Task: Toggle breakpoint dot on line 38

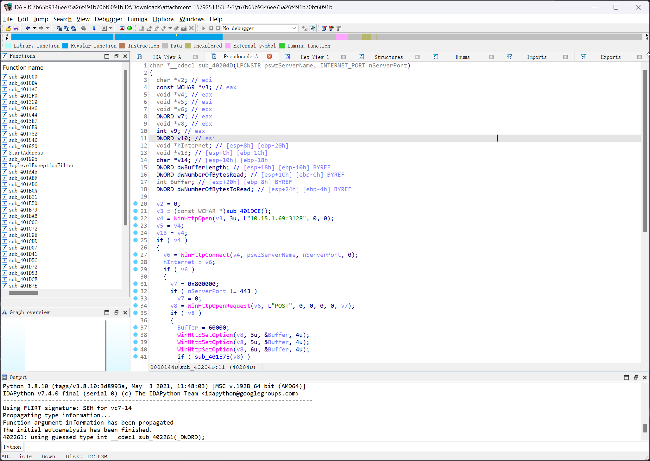Action: [136, 335]
